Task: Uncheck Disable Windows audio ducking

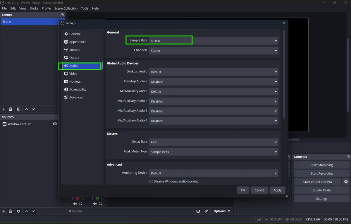Action: point(151,181)
